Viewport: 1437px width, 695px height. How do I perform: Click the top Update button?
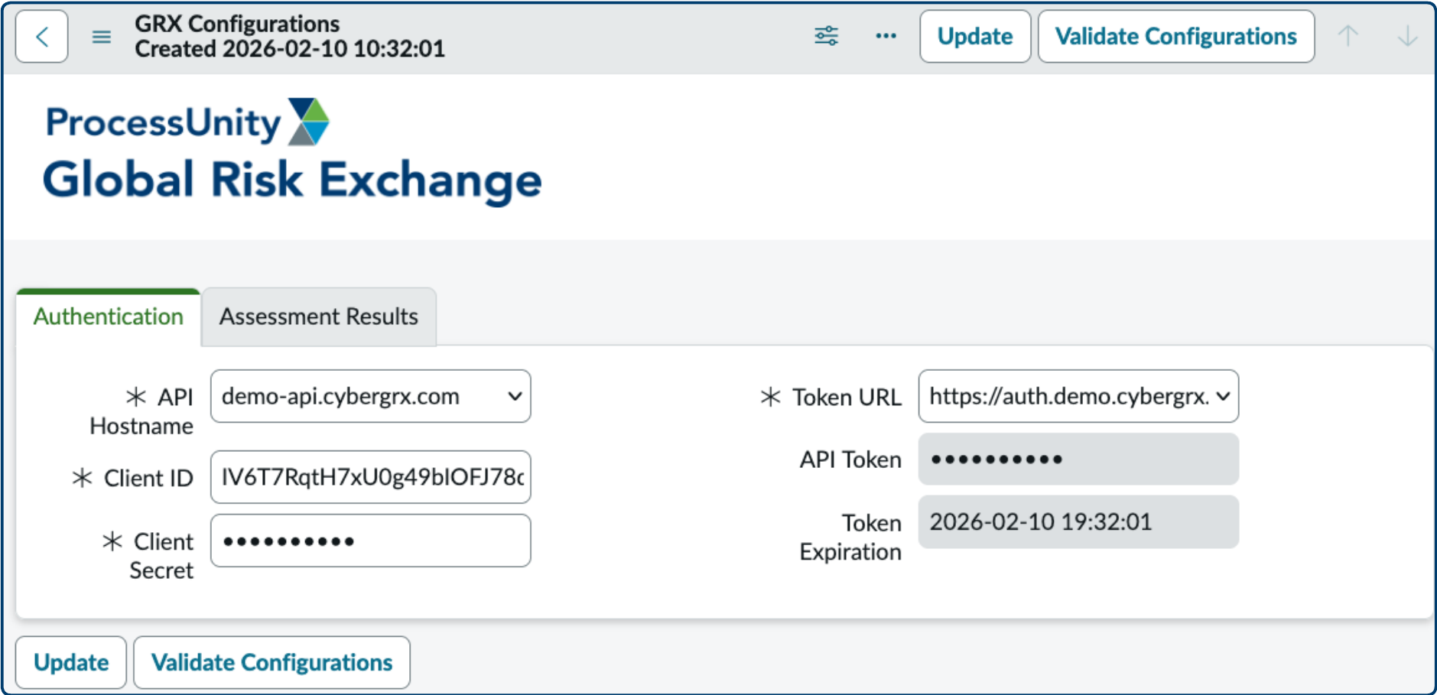point(975,37)
